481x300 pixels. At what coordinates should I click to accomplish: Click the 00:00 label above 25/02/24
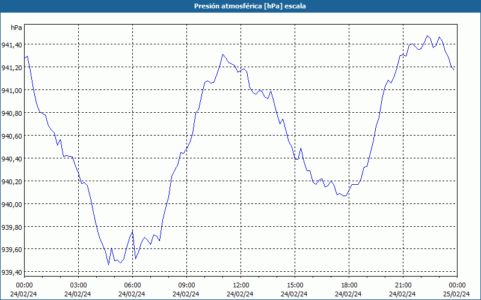pyautogui.click(x=457, y=286)
